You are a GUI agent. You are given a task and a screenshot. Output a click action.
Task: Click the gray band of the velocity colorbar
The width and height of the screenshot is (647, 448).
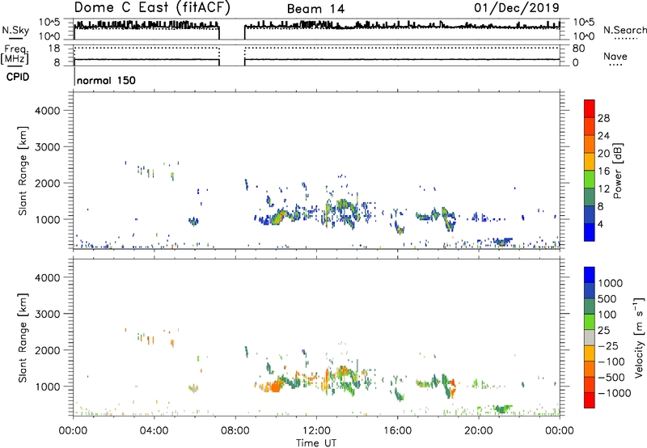(x=590, y=338)
